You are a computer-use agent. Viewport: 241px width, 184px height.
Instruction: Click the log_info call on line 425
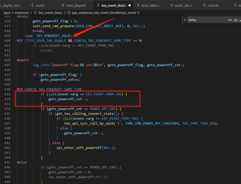pyautogui.click(x=40, y=65)
